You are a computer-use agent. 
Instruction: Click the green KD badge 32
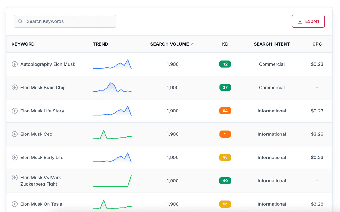[x=225, y=64]
